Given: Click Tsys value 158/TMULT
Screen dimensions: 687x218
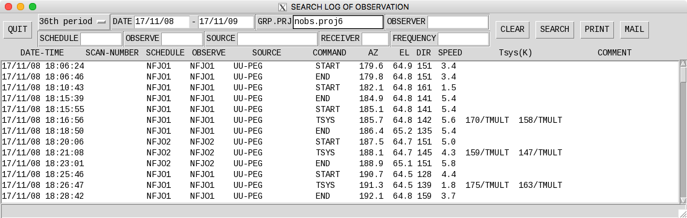Looking at the screenshot, I should (x=540, y=120).
